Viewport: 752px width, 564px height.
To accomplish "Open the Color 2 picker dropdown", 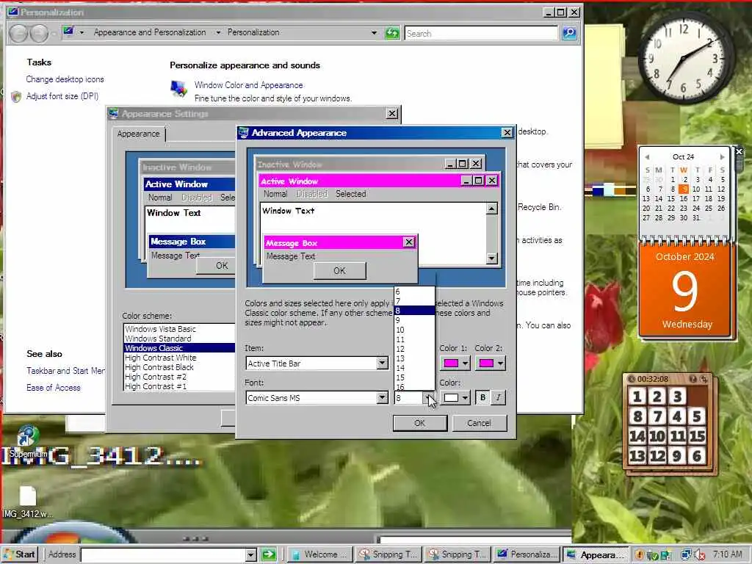I will 491,363.
